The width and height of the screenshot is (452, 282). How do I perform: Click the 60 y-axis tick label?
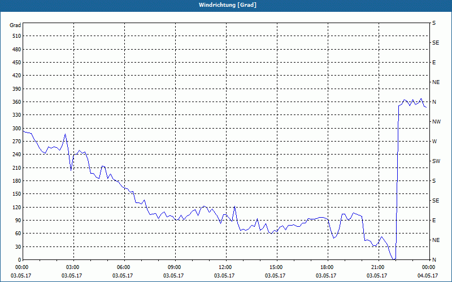point(18,233)
